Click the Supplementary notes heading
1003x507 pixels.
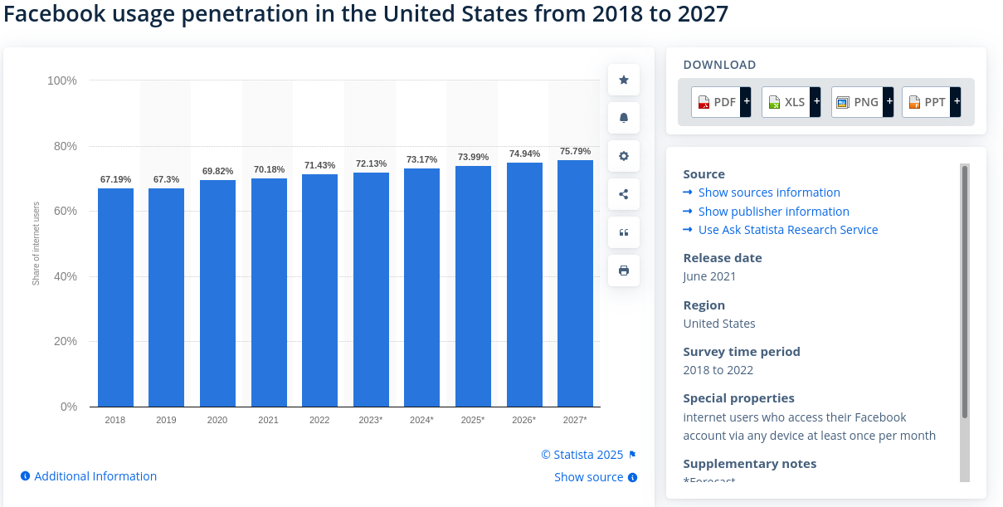(749, 464)
